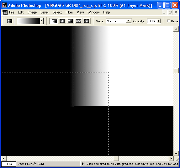
Task: Enable the Reverse gradient checkbox
Action: tap(168, 21)
